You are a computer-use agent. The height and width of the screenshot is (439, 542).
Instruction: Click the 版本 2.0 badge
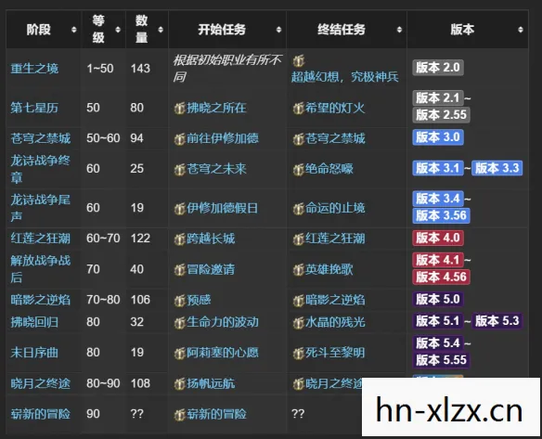pyautogui.click(x=438, y=68)
